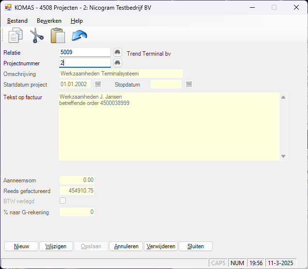Click the Tekst op factuur label

tap(23, 97)
